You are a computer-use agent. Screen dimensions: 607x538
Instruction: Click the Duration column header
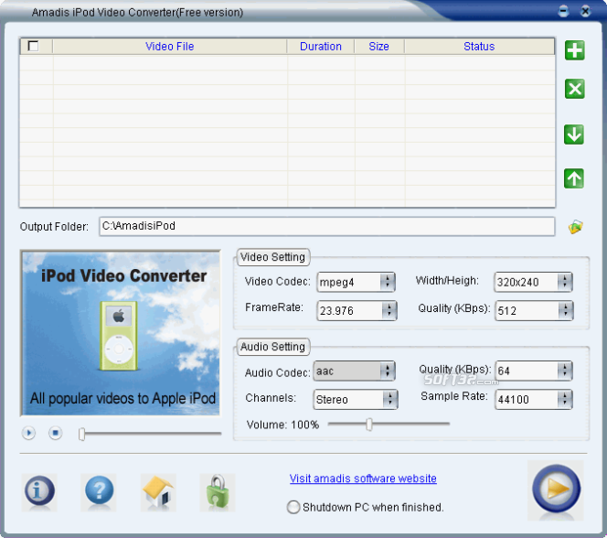point(321,47)
